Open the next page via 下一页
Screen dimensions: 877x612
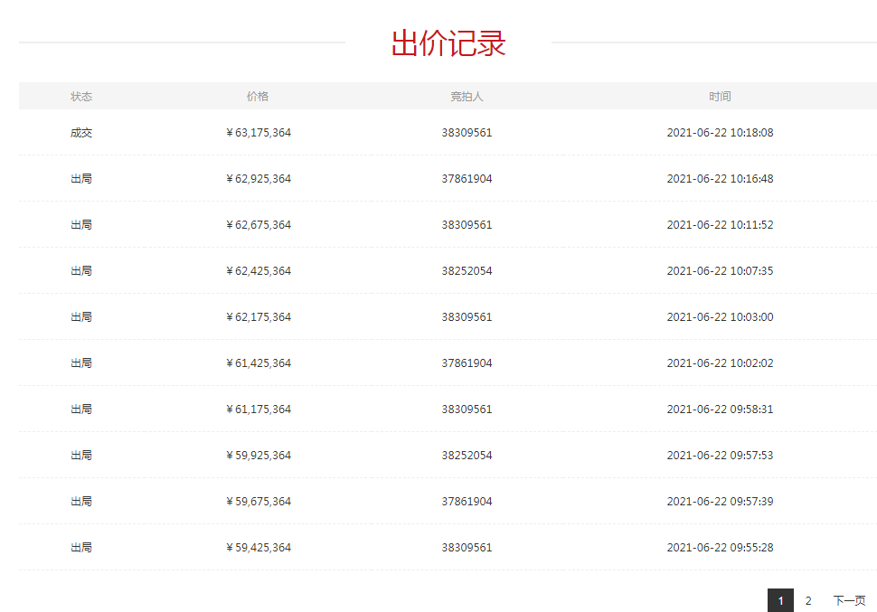849,601
